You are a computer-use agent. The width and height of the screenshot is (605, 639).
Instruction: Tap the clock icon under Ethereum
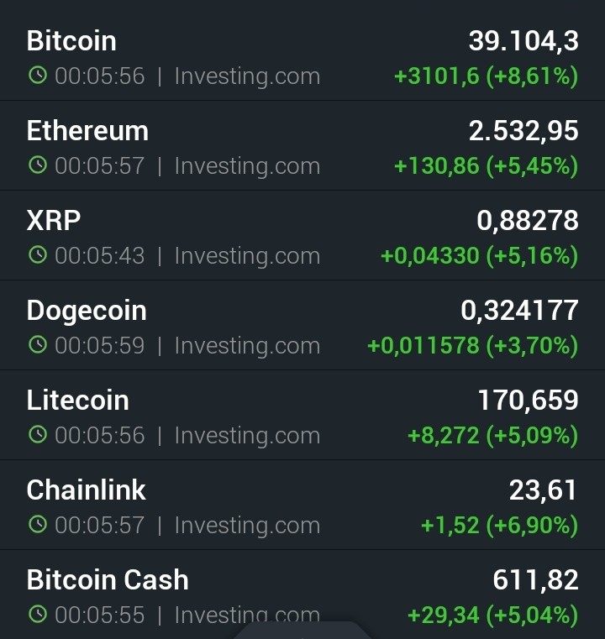click(x=38, y=165)
